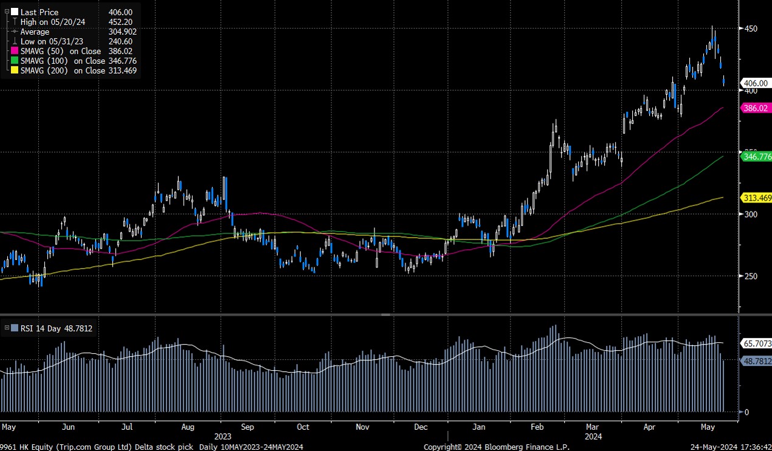Screen dimensions: 772x451
Task: Select the Average line marker icon
Action: 13,32
